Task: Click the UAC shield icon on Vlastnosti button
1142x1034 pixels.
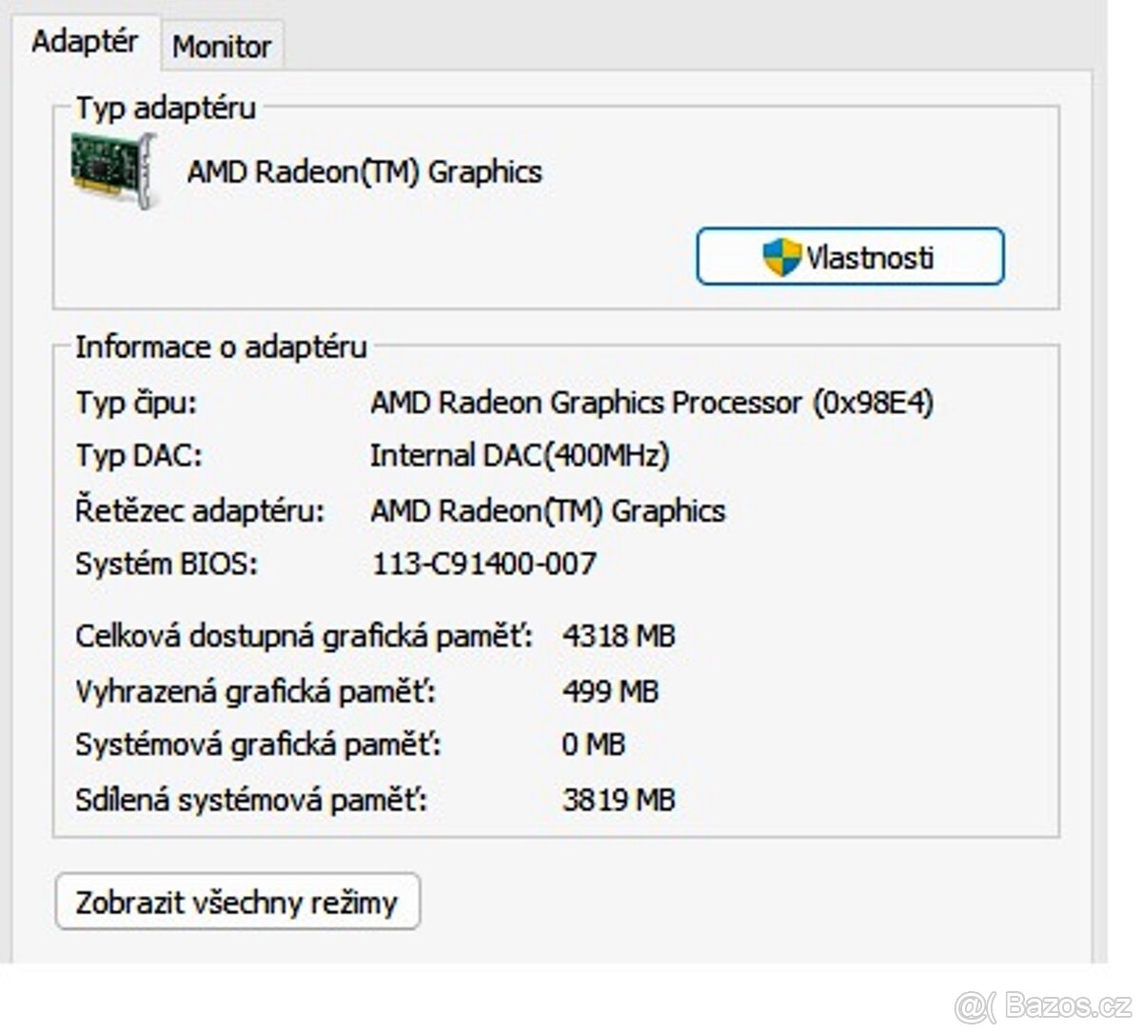Action: [x=780, y=254]
